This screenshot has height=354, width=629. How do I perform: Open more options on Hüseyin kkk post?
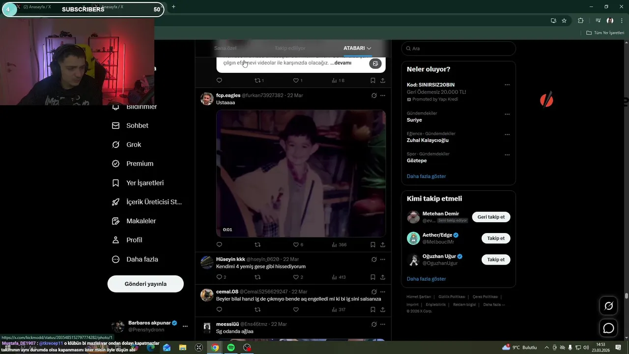tap(383, 259)
